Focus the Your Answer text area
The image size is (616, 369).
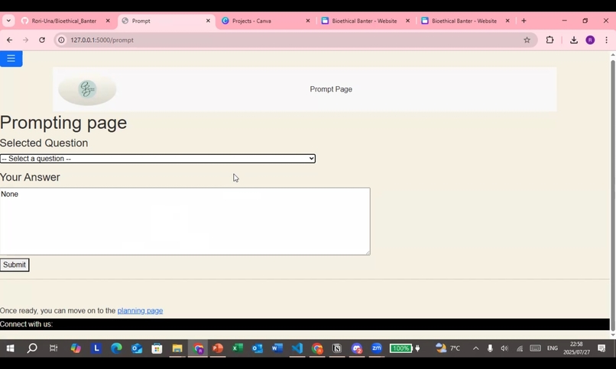(x=185, y=221)
